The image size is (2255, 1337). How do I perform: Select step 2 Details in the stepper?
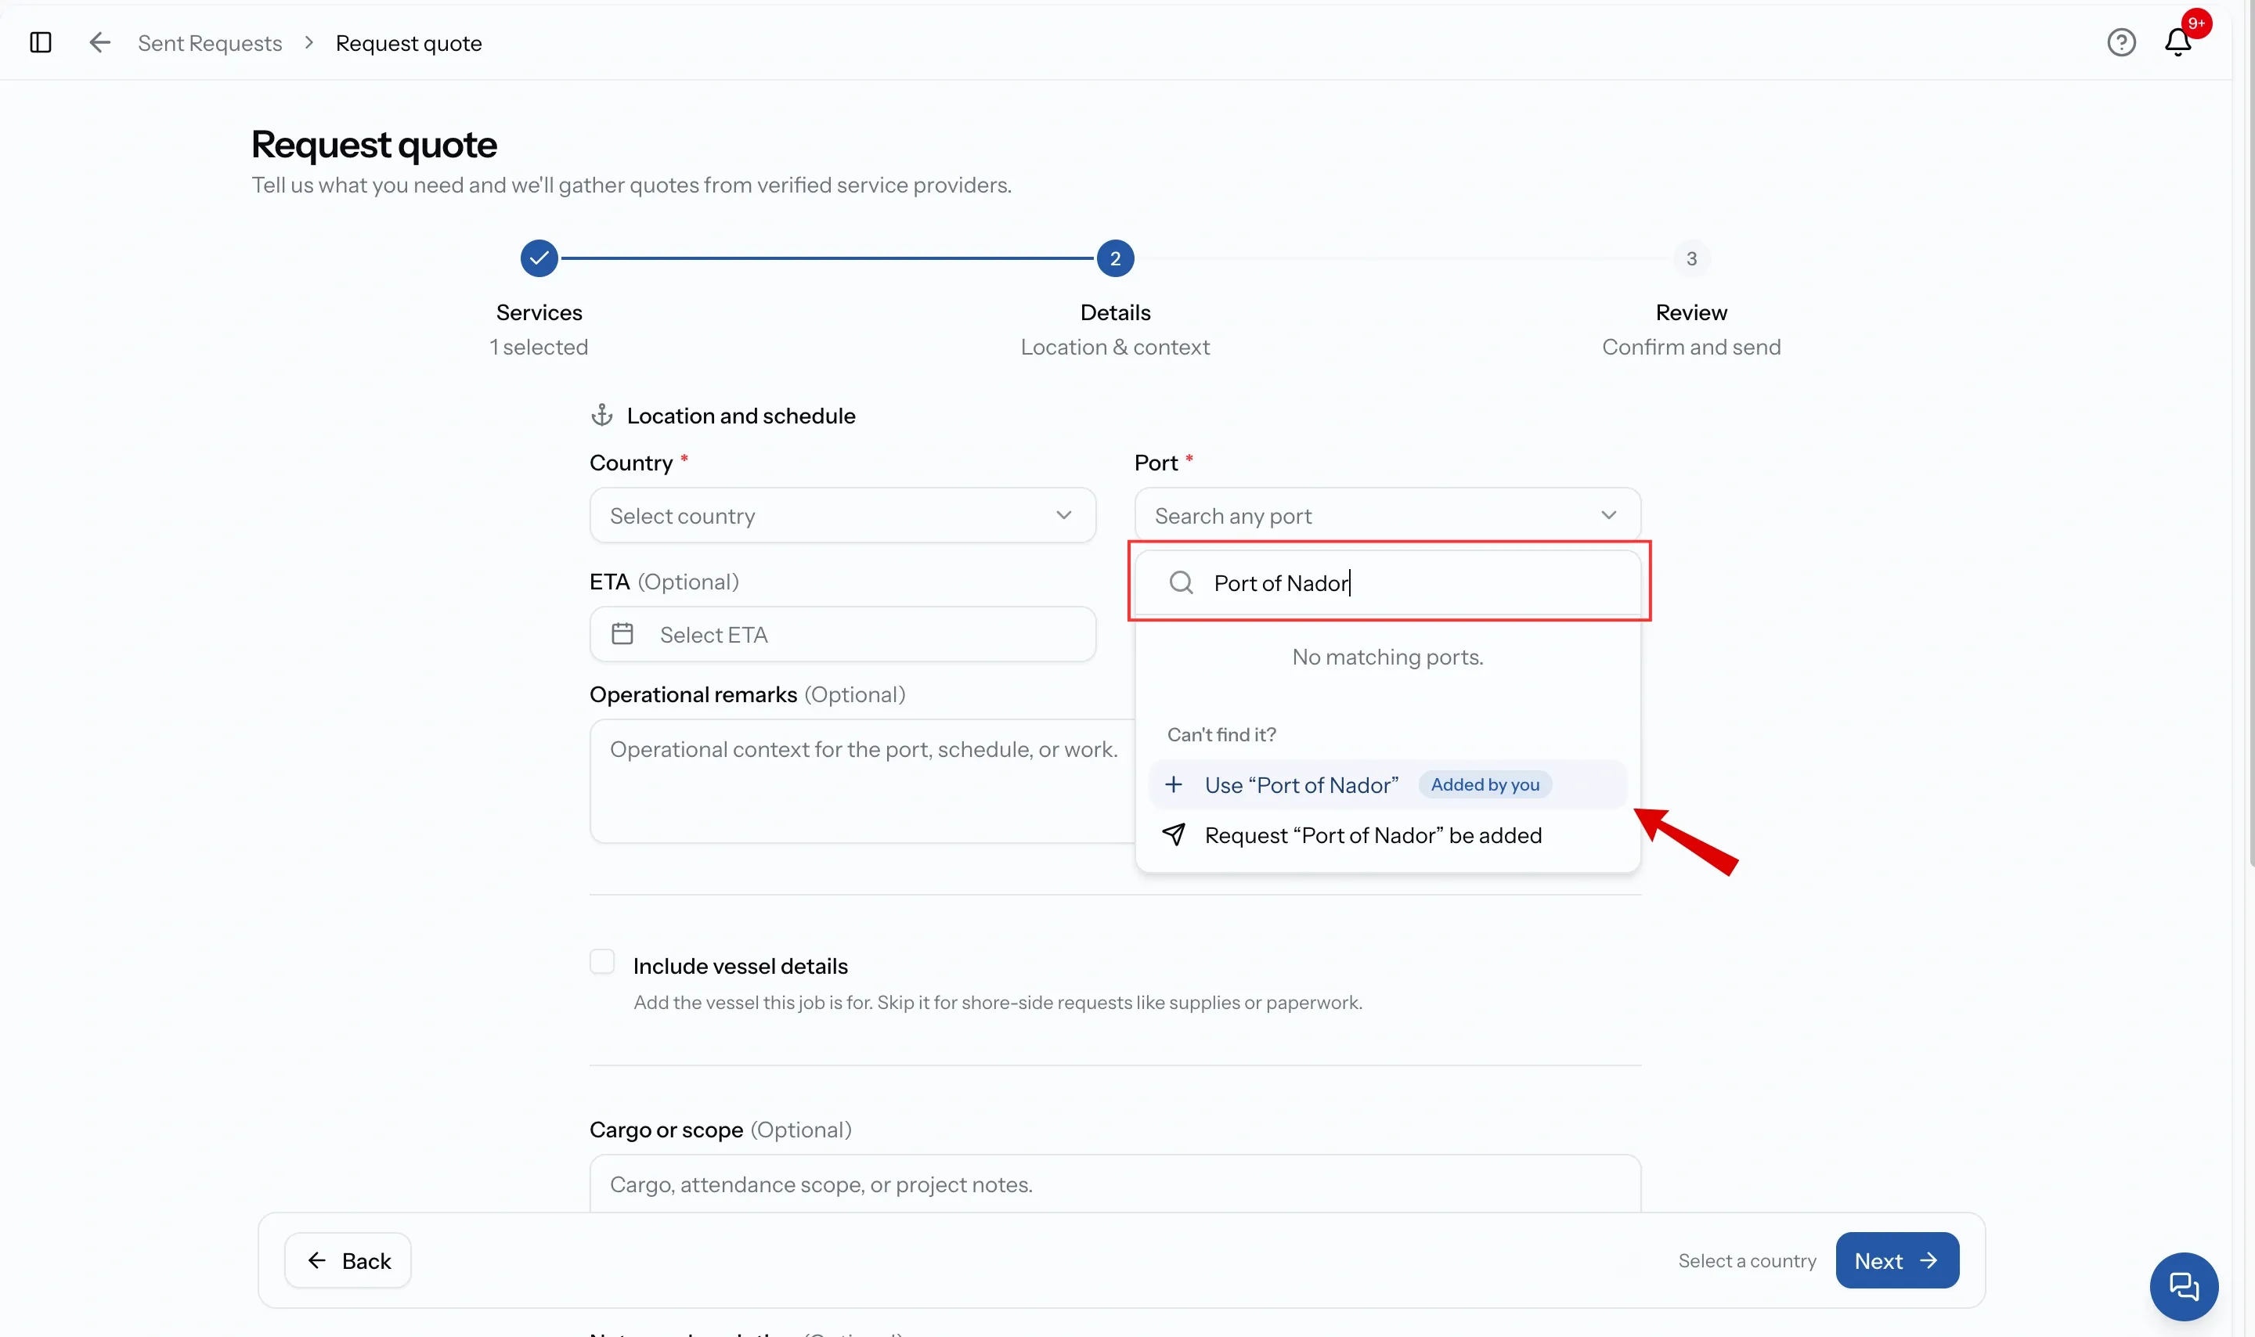pyautogui.click(x=1114, y=258)
